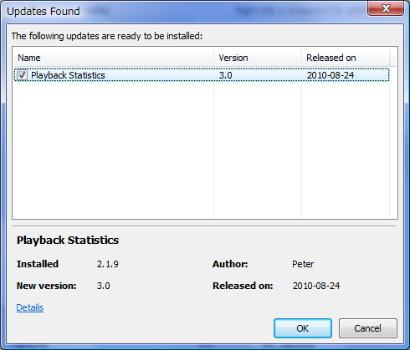
Task: Click the divider between Name and Version headers
Action: pos(213,58)
